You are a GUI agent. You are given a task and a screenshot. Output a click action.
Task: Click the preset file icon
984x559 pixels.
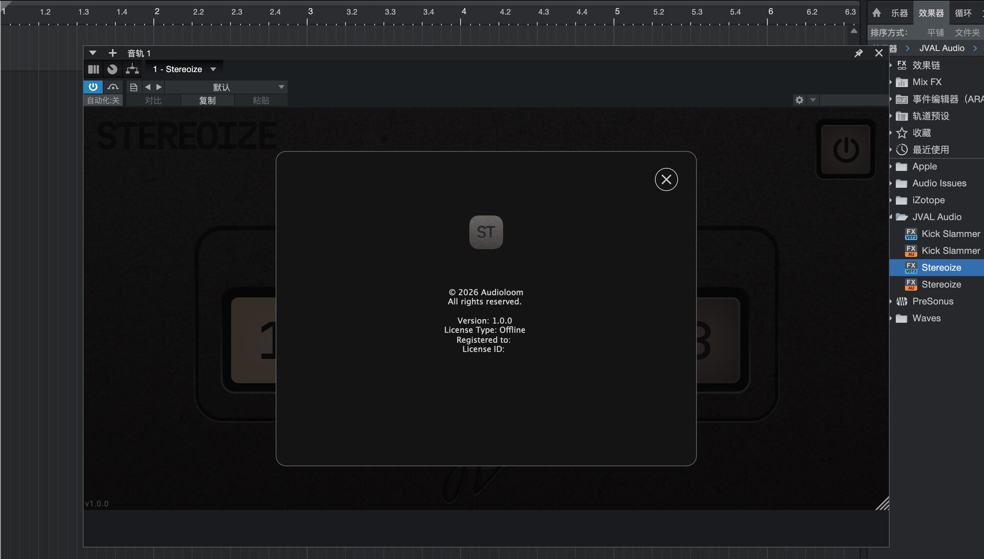coord(133,87)
